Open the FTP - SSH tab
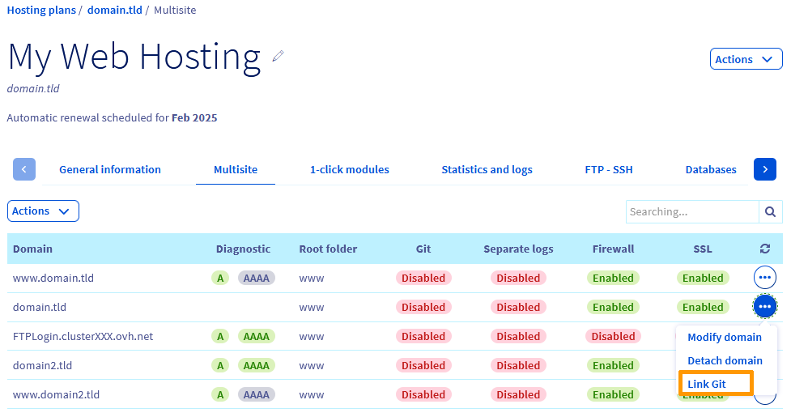Screen dimensions: 791x417 [609, 169]
